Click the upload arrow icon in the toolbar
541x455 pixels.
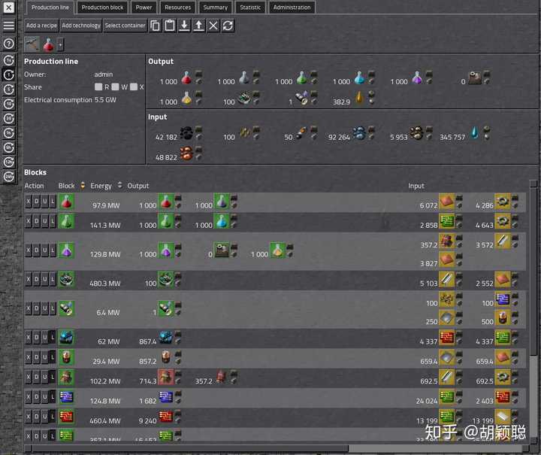198,26
